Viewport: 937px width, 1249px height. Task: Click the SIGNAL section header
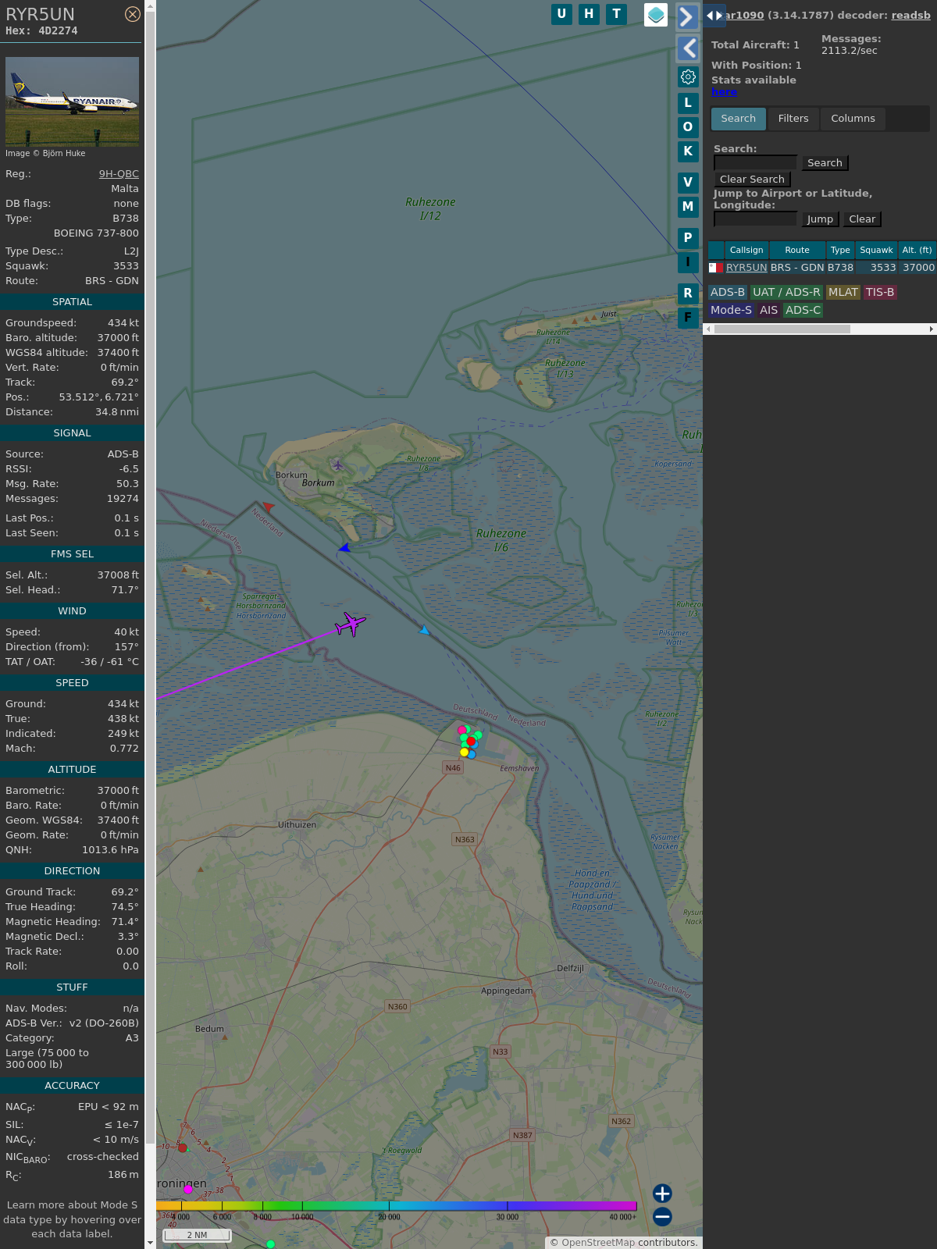[x=72, y=433]
